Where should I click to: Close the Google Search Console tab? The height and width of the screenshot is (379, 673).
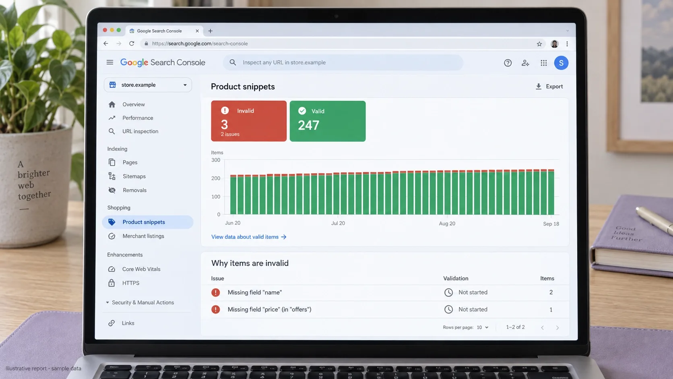(197, 31)
